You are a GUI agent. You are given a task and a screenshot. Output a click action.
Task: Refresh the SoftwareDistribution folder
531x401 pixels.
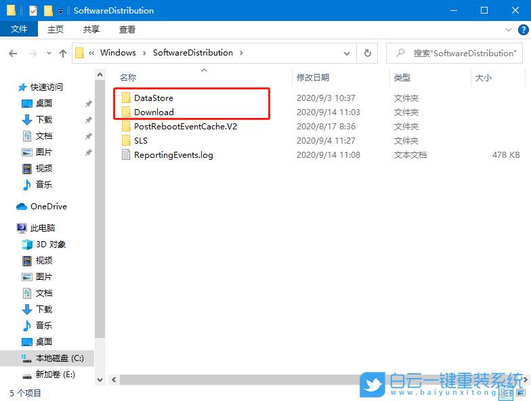367,53
